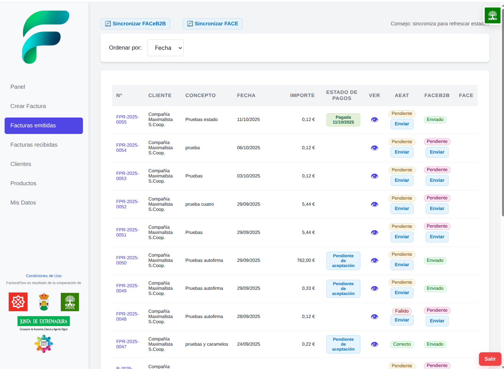Viewport: 504px width, 369px height.
Task: Open the Clientes sidebar section
Action: coord(21,164)
